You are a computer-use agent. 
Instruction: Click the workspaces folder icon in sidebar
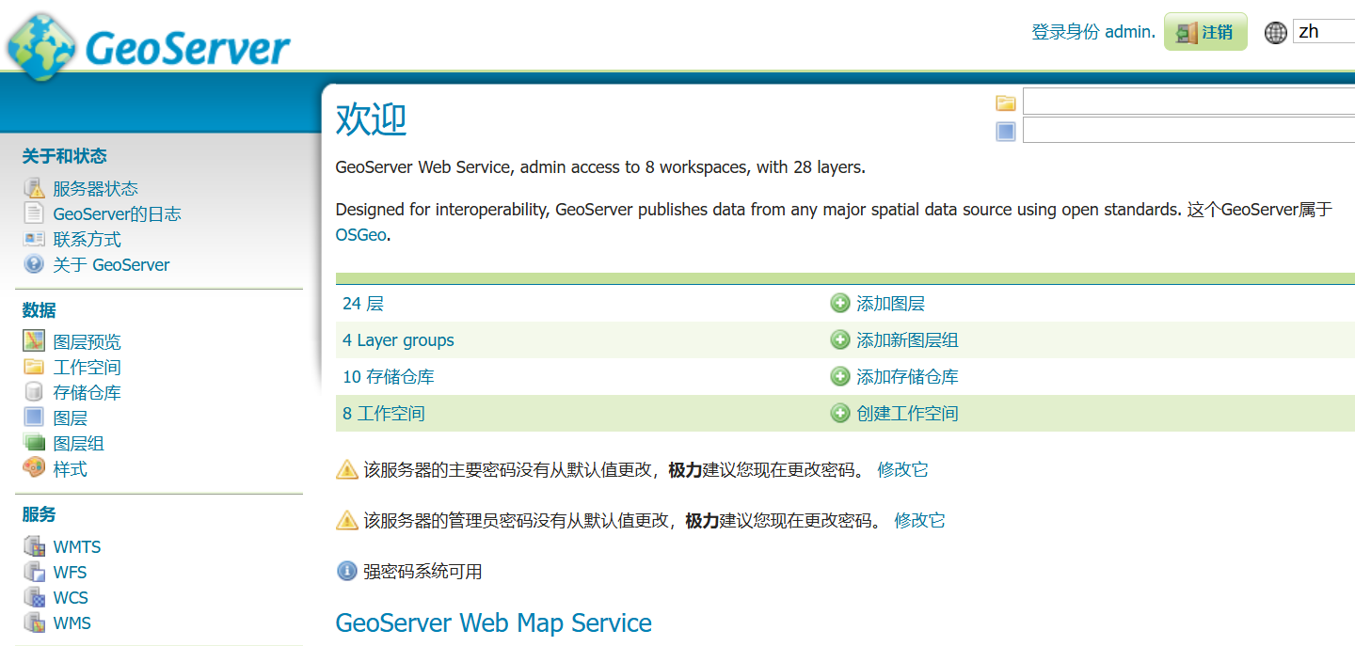click(x=34, y=367)
